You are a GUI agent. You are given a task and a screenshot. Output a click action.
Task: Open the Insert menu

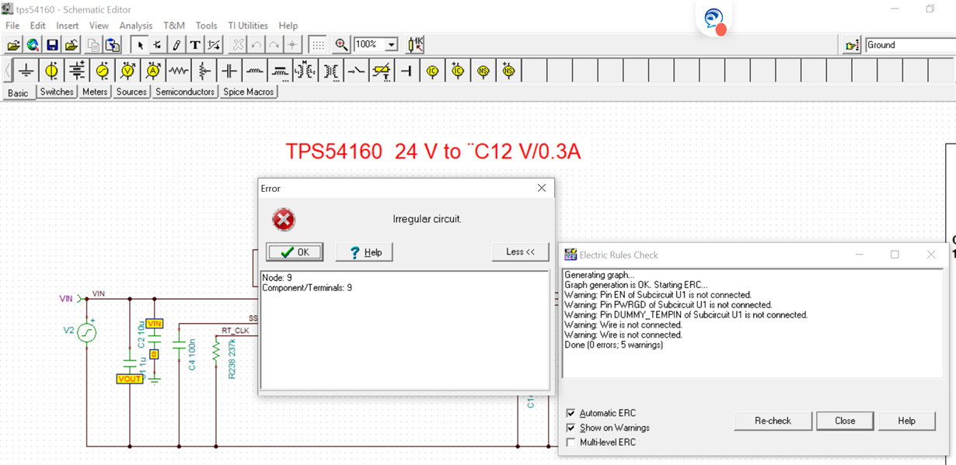[x=68, y=26]
